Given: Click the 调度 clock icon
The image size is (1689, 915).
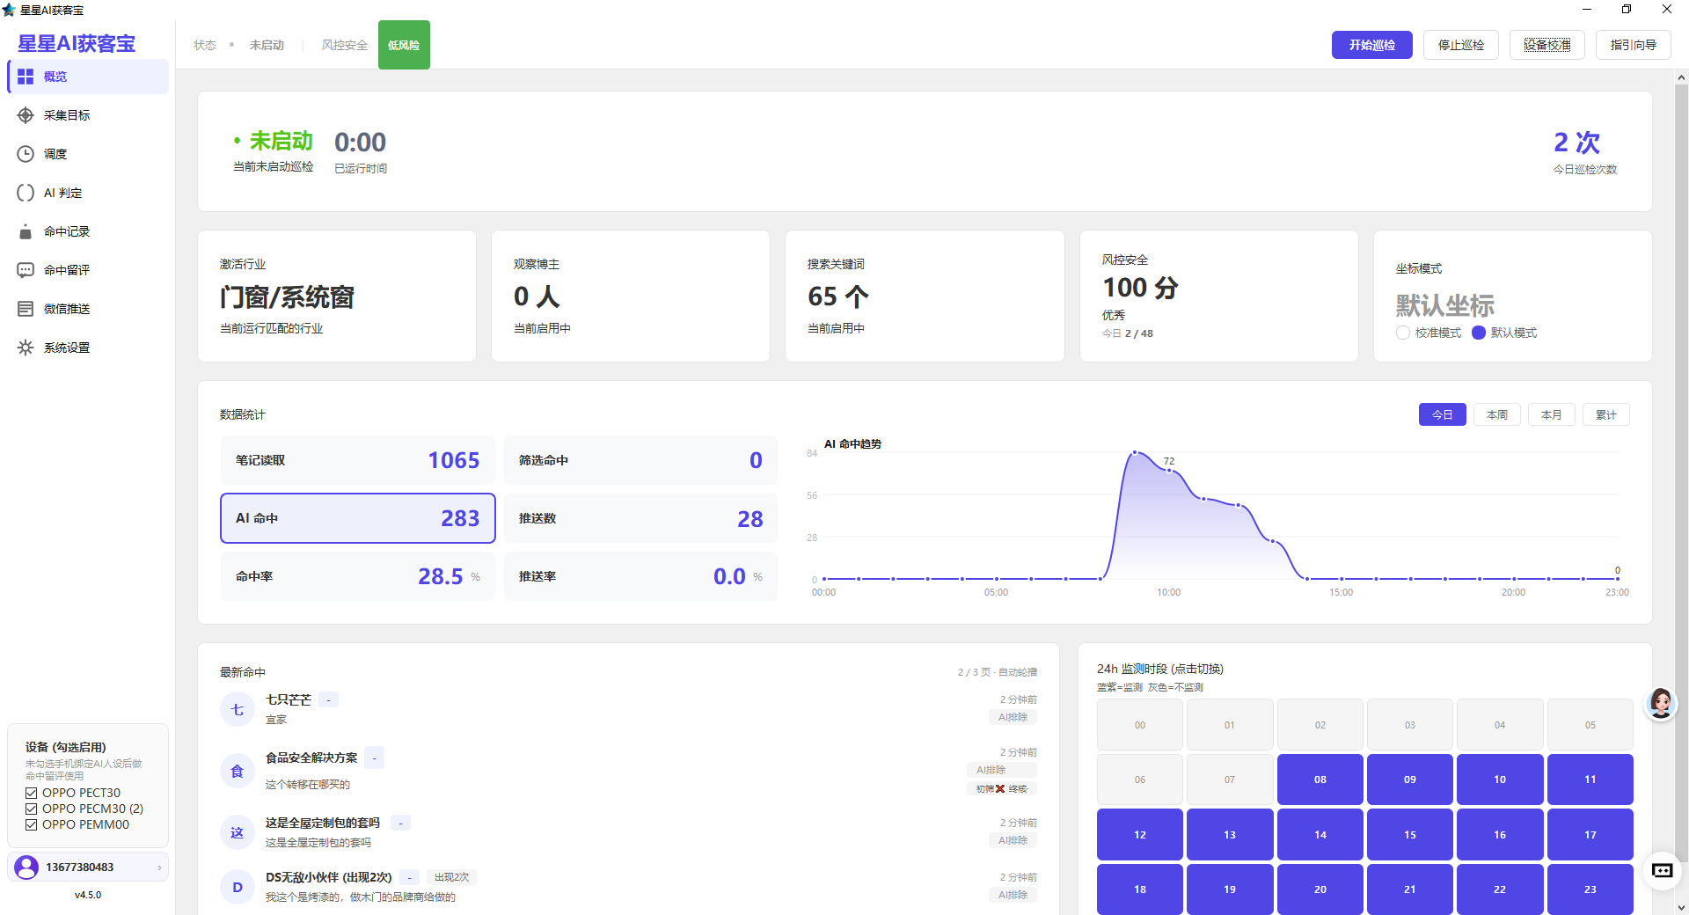Looking at the screenshot, I should click(x=26, y=154).
